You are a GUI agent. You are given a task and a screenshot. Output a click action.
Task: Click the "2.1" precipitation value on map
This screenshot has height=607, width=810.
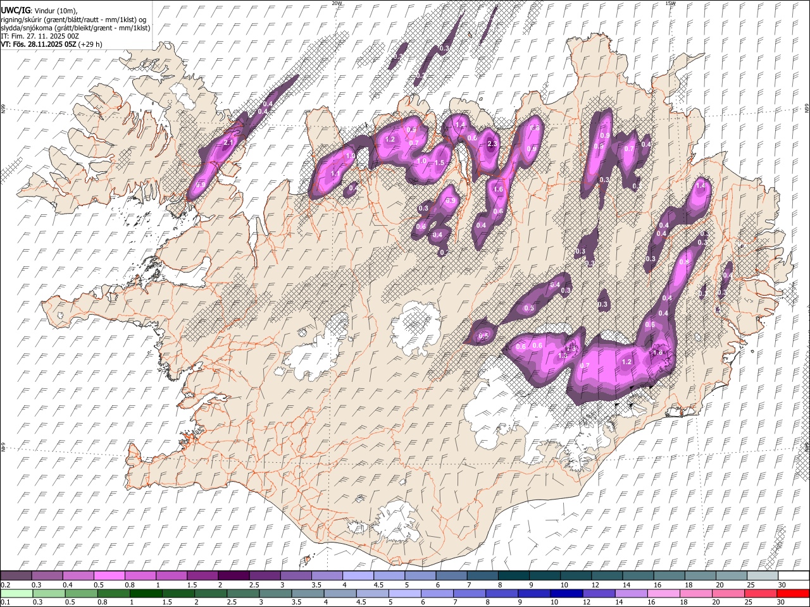(228, 143)
